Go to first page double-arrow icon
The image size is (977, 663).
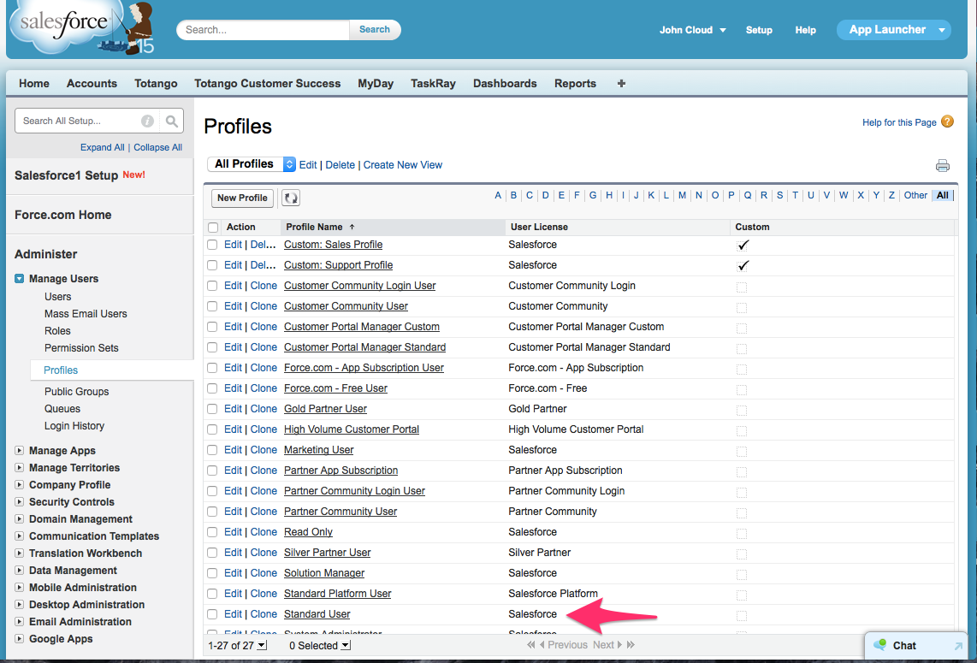pyautogui.click(x=531, y=645)
